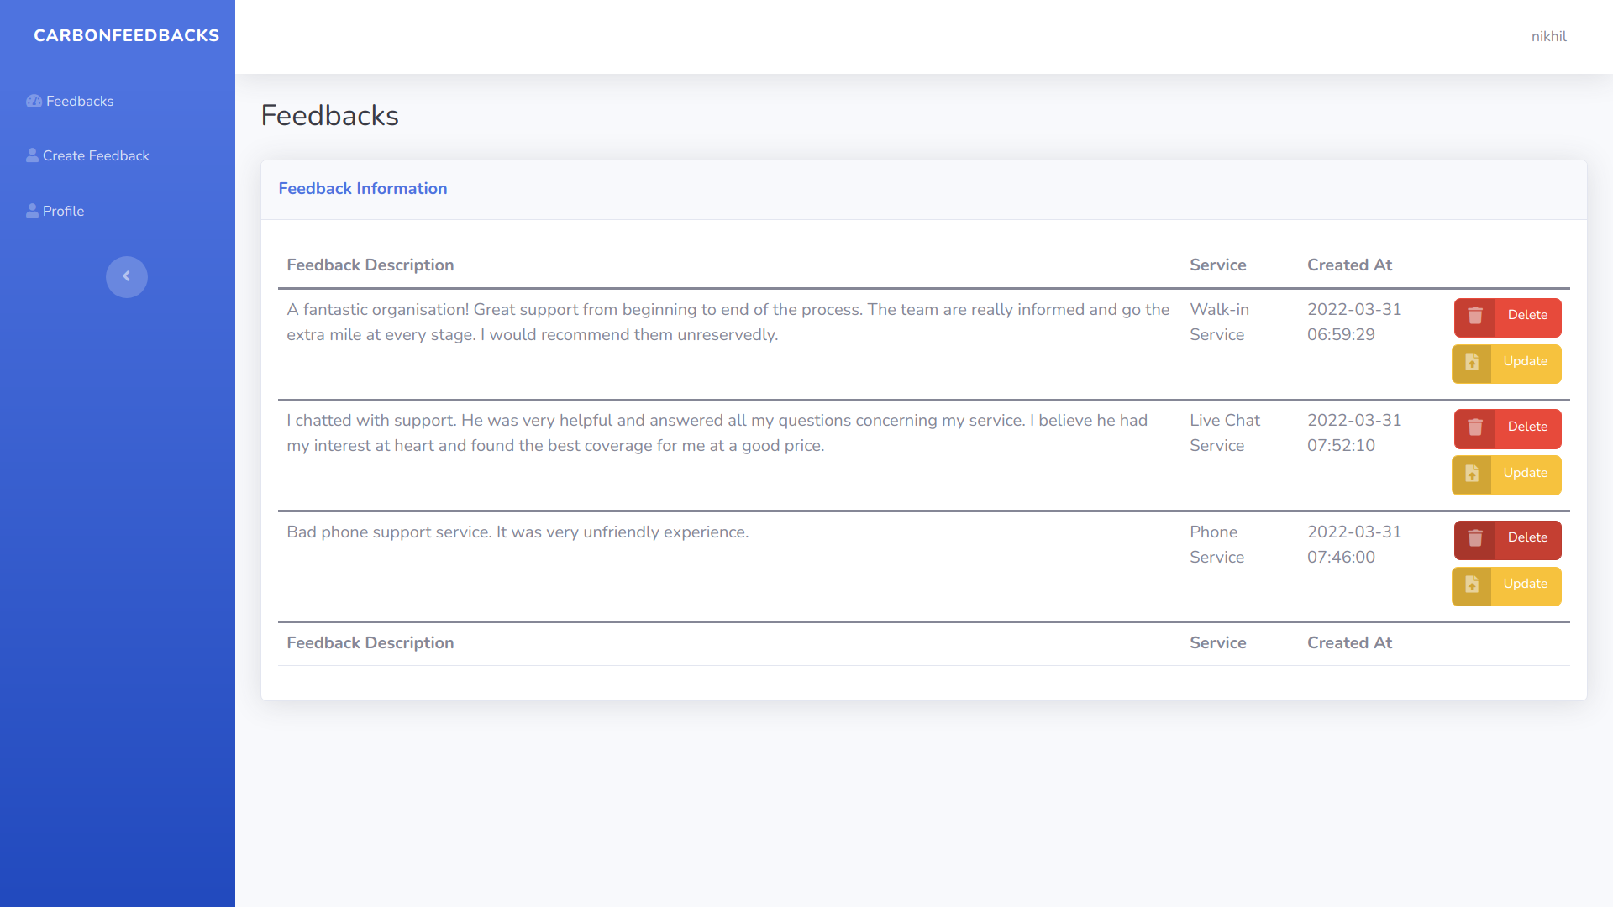Viewport: 1613px width, 907px height.
Task: Click the Feedbacks dashboard icon in sidebar
Action: (x=34, y=101)
